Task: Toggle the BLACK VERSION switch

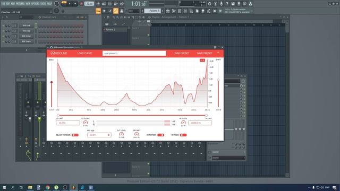Action: [x=75, y=135]
